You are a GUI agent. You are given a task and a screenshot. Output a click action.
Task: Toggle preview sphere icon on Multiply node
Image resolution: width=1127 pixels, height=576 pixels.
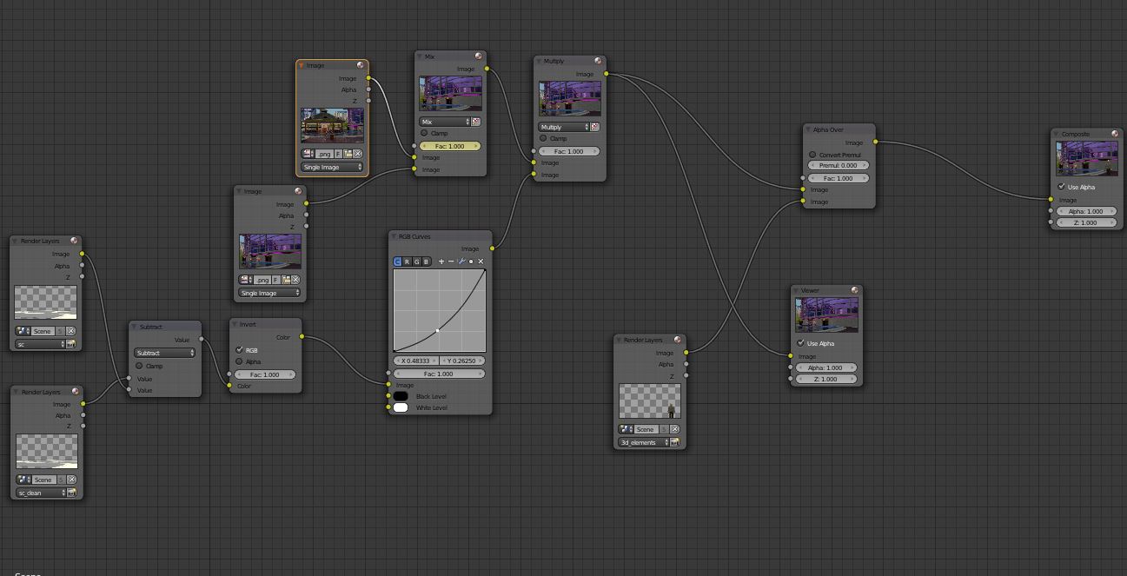598,62
